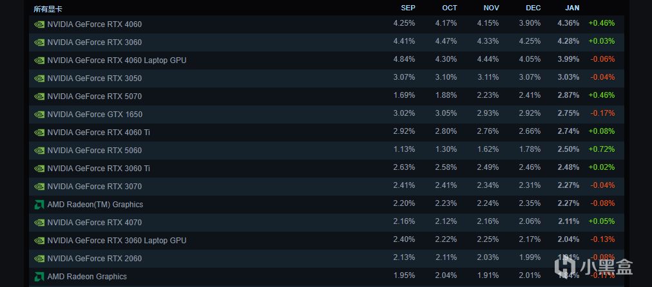Click the +0.72% change for RTX 5060
This screenshot has width=652, height=287.
601,151
